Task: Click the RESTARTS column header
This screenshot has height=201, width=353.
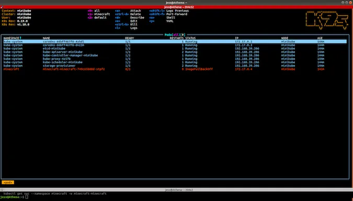Action: (177, 38)
